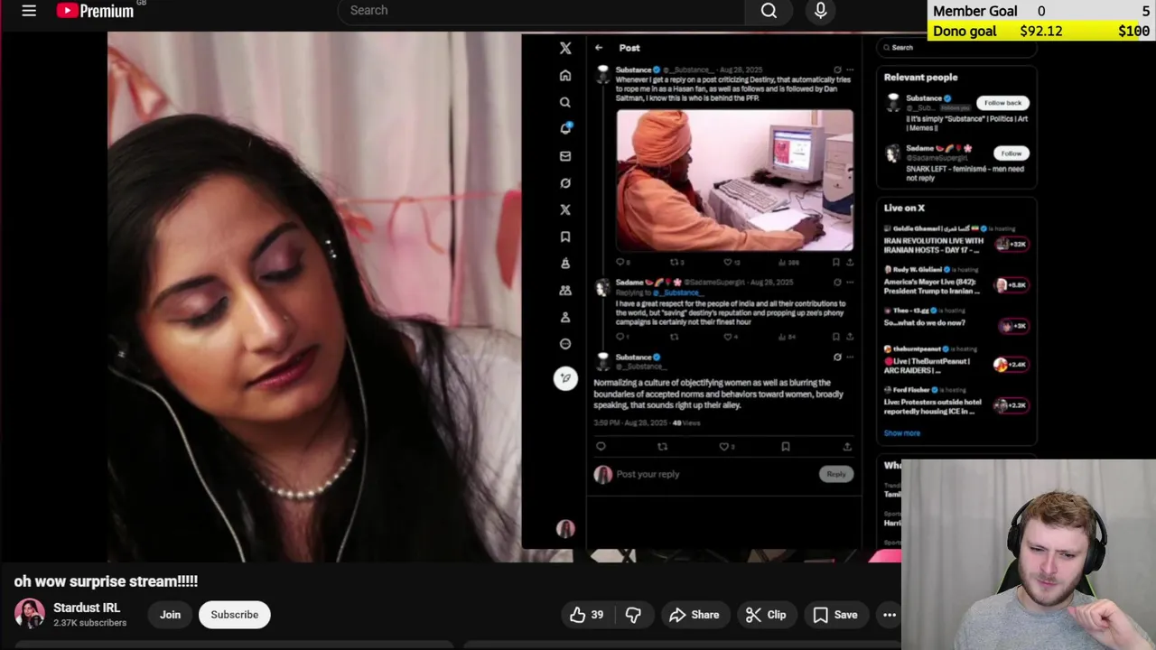1156x650 pixels.
Task: Open the sadhu at computer image
Action: point(735,180)
